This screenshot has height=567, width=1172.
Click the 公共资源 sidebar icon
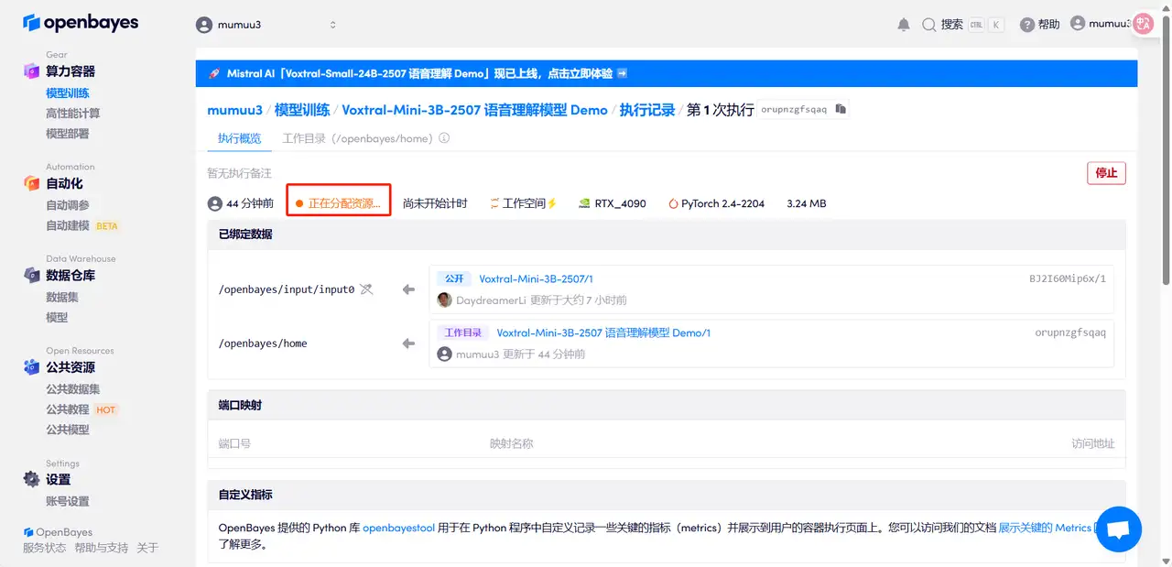pos(31,366)
